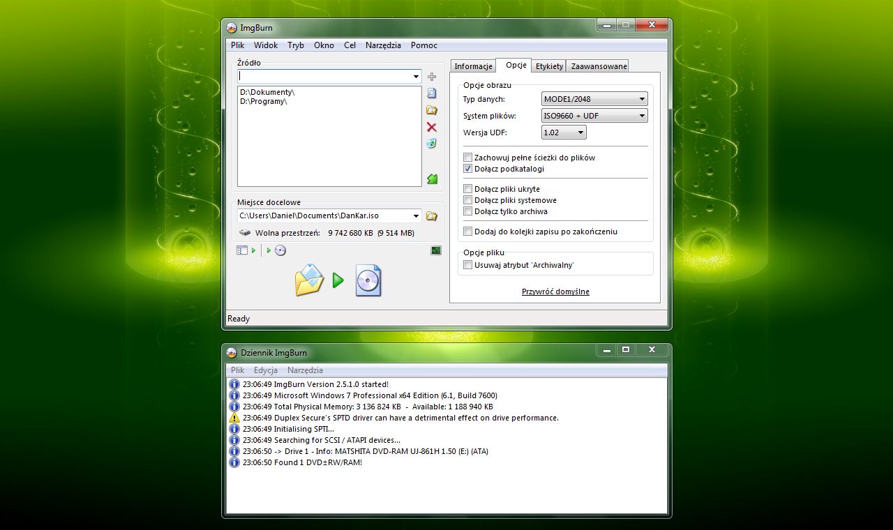Click log line 'Found 1 DVD±RW/RAM!'
This screenshot has height=530, width=893.
click(x=302, y=462)
